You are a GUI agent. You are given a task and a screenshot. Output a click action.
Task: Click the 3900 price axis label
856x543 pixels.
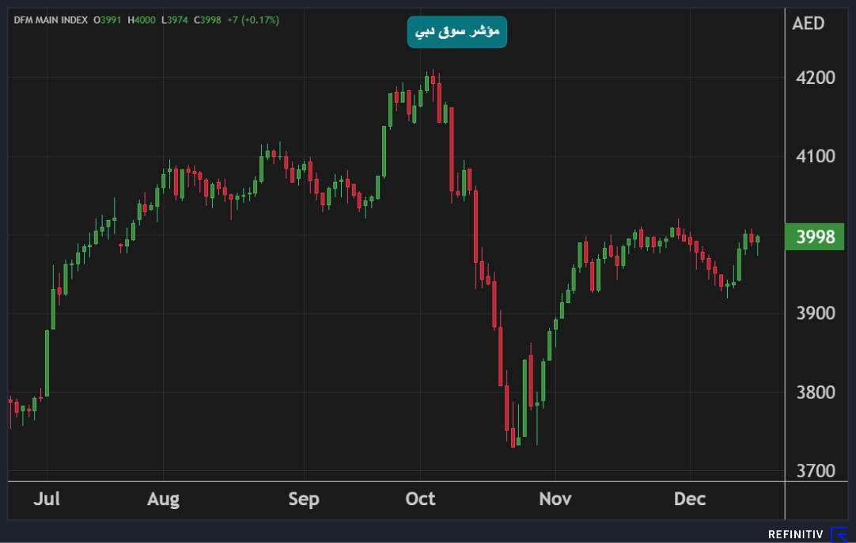[813, 313]
